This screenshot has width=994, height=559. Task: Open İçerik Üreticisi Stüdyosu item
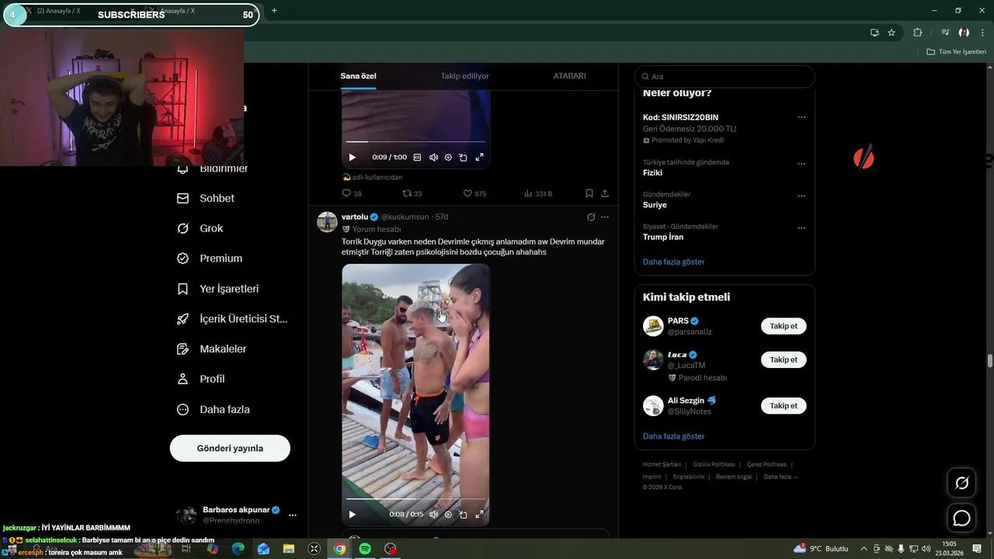point(232,318)
